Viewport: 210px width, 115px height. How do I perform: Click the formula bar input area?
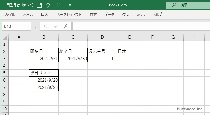[141, 26]
